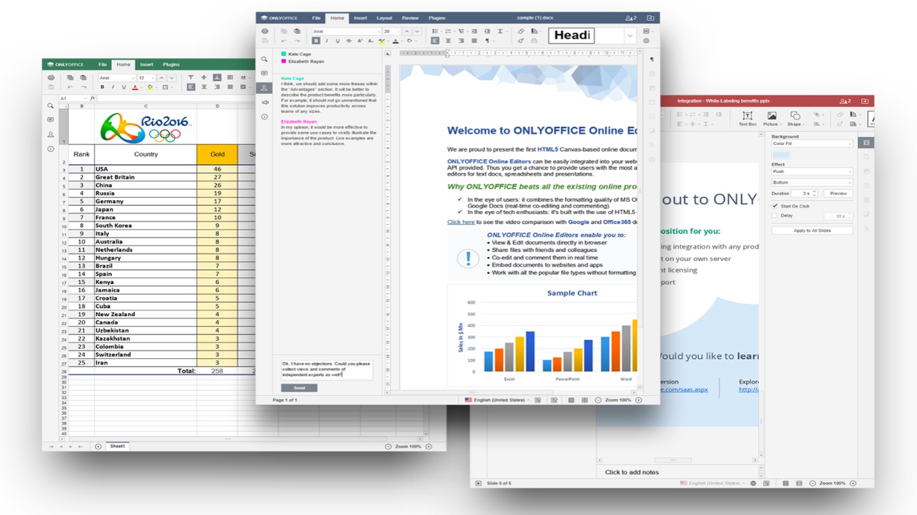
Task: Open advanced settings gear in document editor
Action: [647, 41]
